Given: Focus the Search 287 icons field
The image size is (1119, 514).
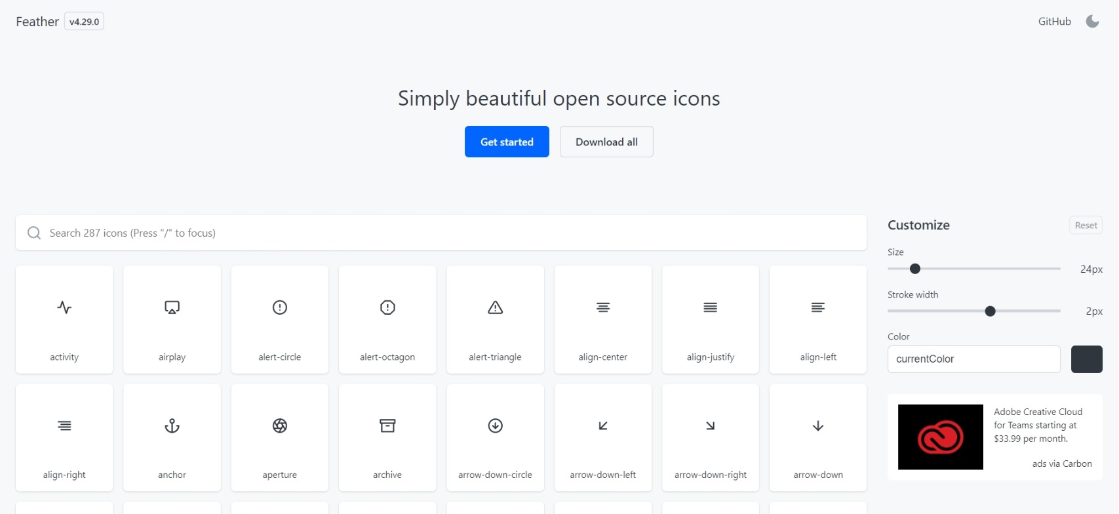Looking at the screenshot, I should [x=441, y=233].
